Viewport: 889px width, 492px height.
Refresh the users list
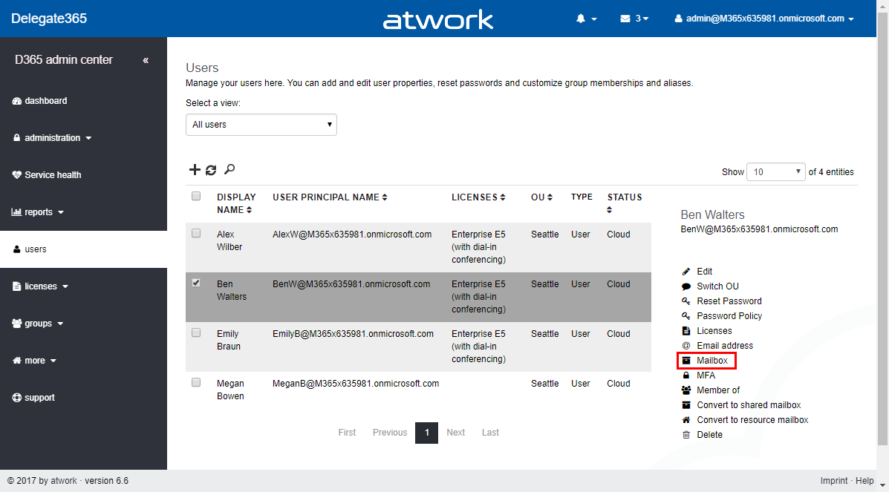[211, 170]
